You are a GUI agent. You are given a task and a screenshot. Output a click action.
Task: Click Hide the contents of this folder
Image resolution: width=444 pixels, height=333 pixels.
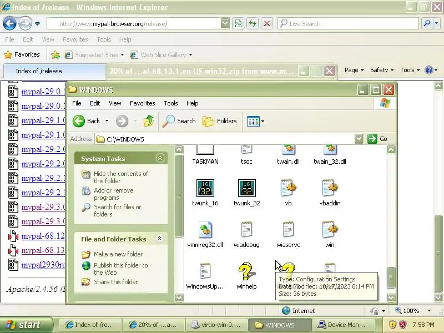(121, 177)
